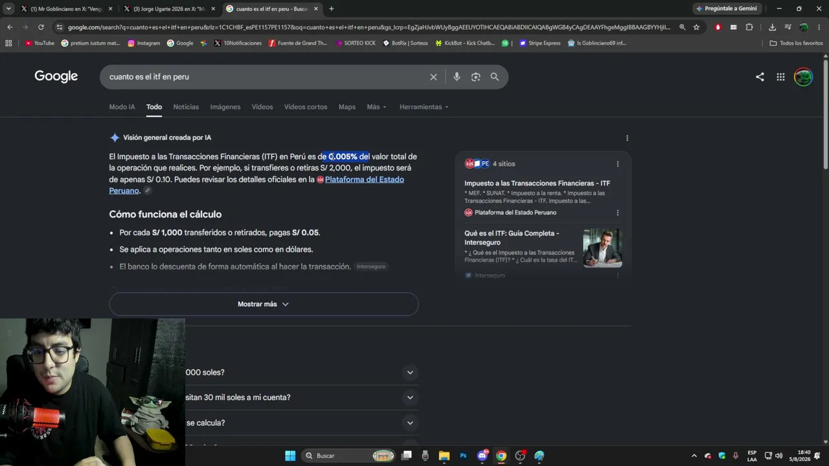Open the bookmarks apps grid shortcut
The image size is (829, 466).
pos(8,43)
